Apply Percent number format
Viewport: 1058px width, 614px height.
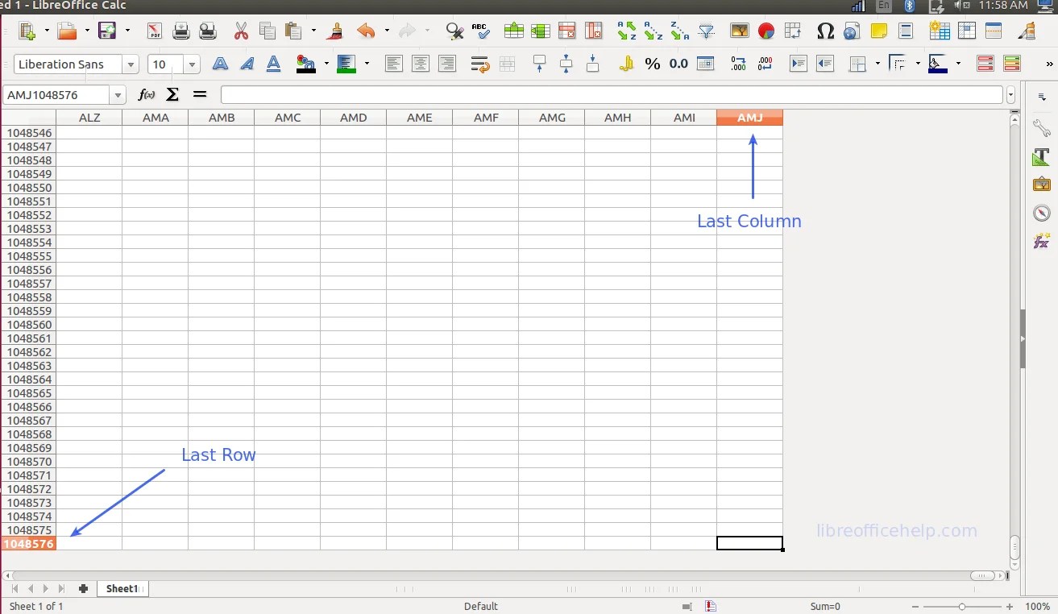pyautogui.click(x=653, y=64)
